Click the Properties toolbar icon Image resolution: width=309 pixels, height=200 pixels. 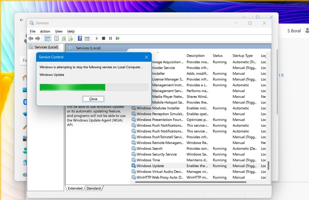57,38
